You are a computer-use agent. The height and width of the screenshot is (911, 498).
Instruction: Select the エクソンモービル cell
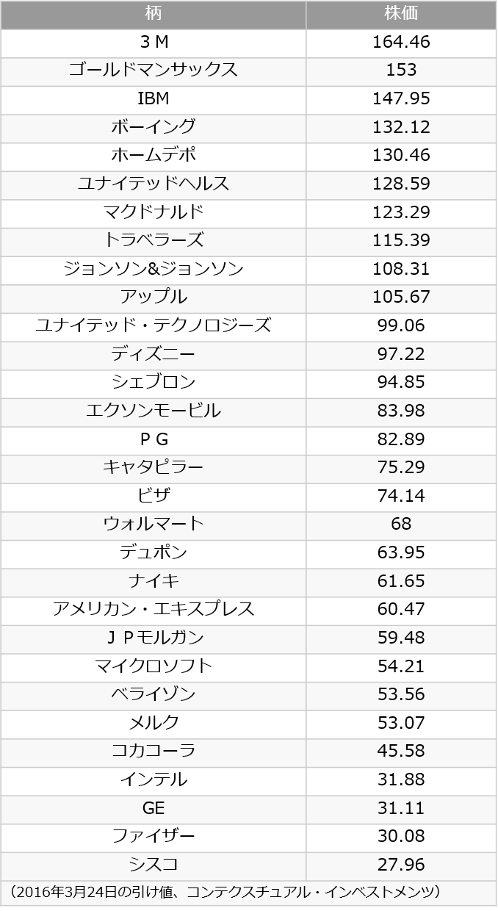pyautogui.click(x=154, y=411)
